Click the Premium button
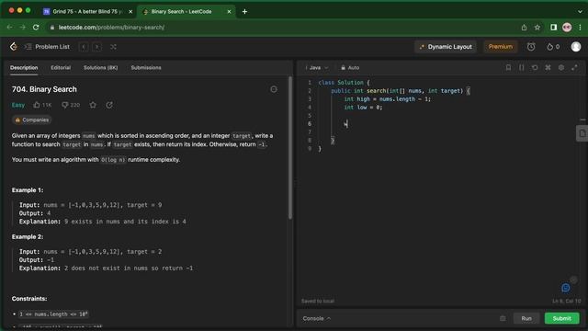588x331 pixels. click(500, 47)
